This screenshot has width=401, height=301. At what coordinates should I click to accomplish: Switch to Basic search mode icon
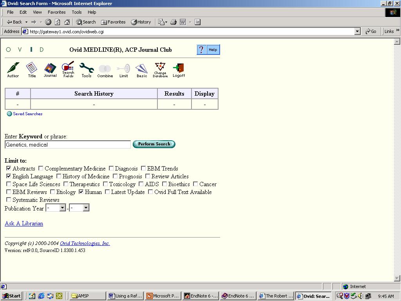click(142, 71)
